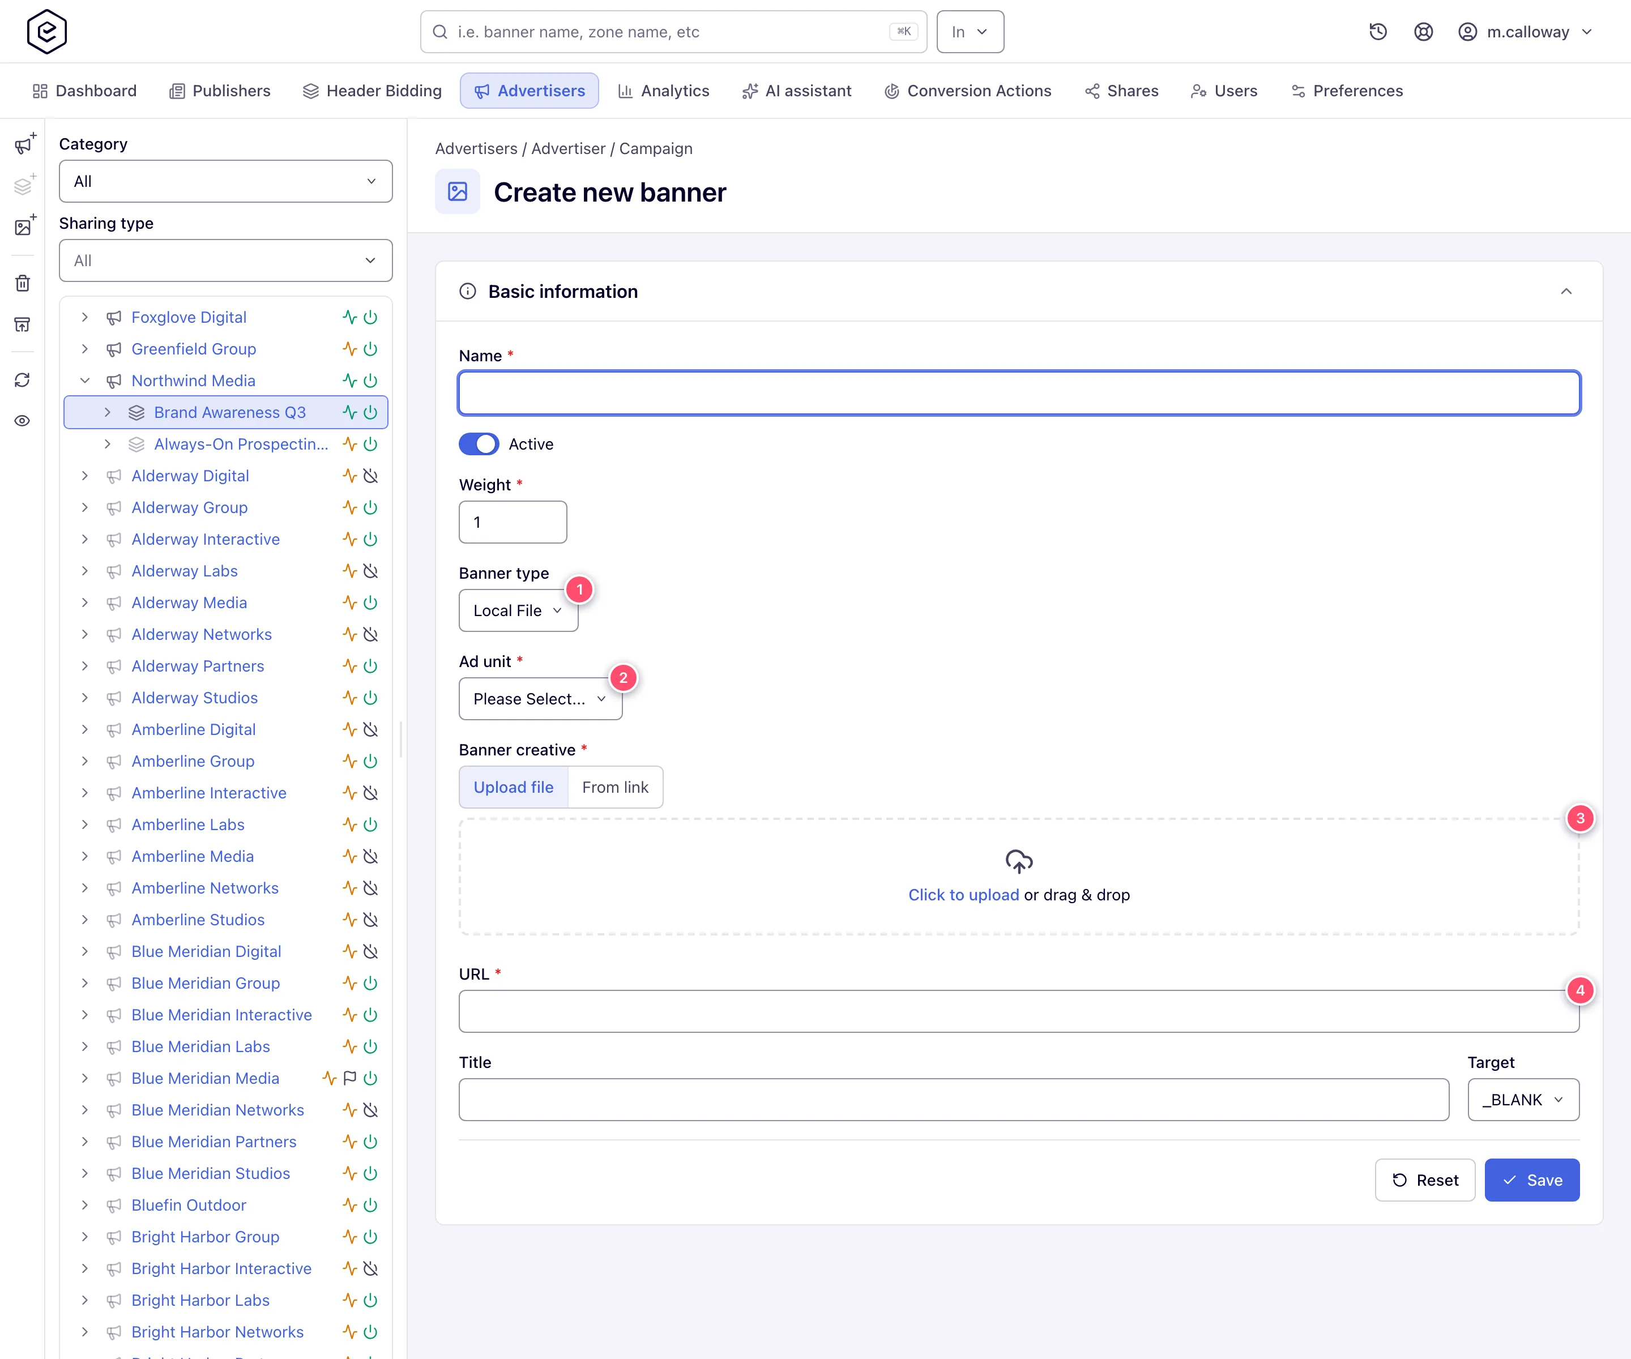The width and height of the screenshot is (1631, 1359).
Task: Open the Banner type Local File dropdown
Action: point(518,610)
